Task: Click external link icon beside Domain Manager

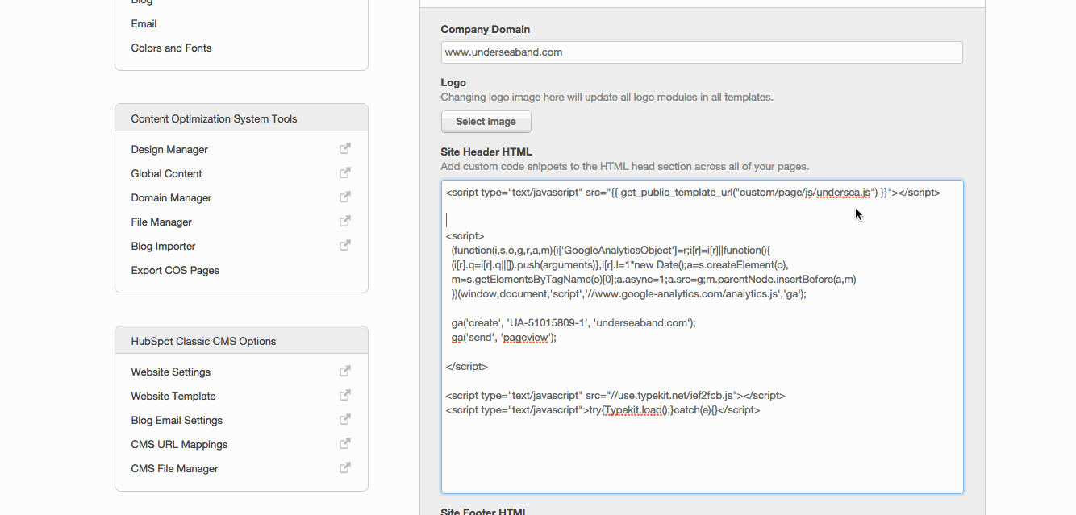Action: coord(344,197)
